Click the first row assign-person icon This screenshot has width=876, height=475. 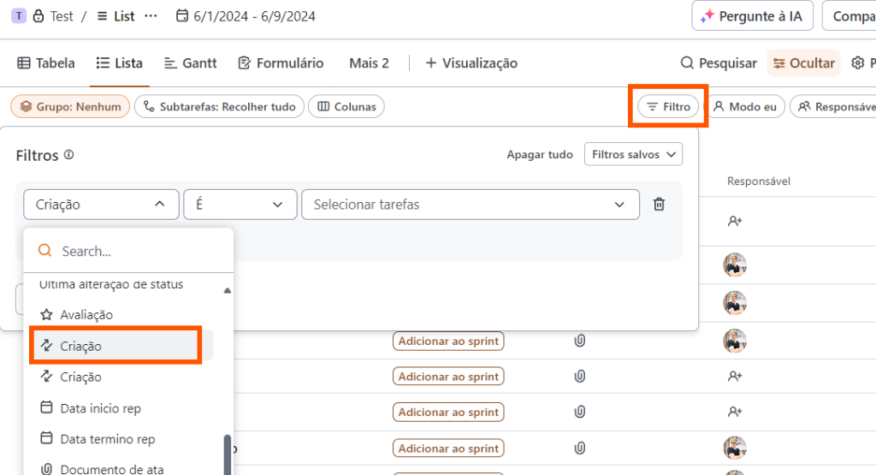coord(734,221)
